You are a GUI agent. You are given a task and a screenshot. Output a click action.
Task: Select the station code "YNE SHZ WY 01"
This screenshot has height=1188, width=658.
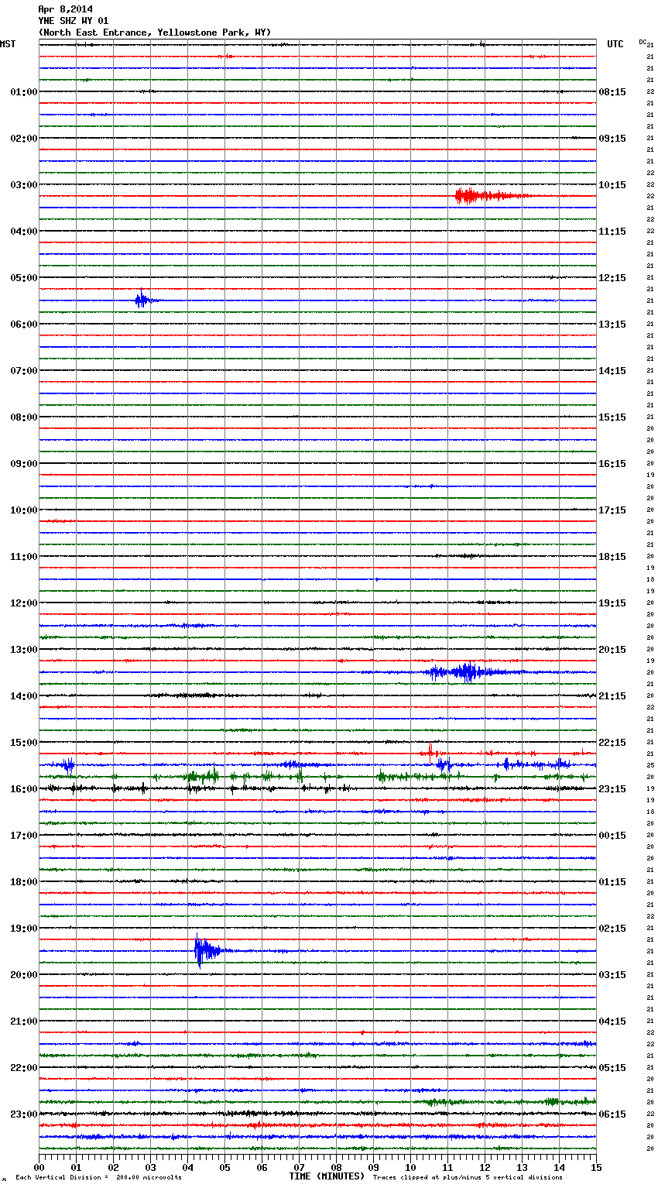74,21
